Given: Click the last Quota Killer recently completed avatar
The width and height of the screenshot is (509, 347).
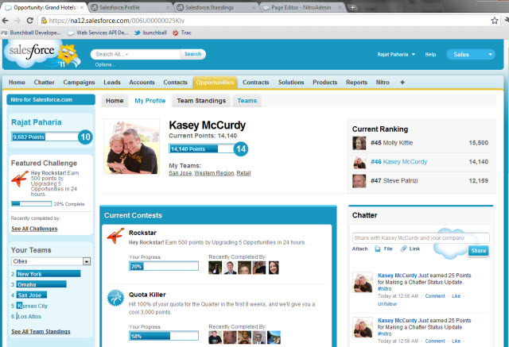Looking at the screenshot, I should 274,337.
